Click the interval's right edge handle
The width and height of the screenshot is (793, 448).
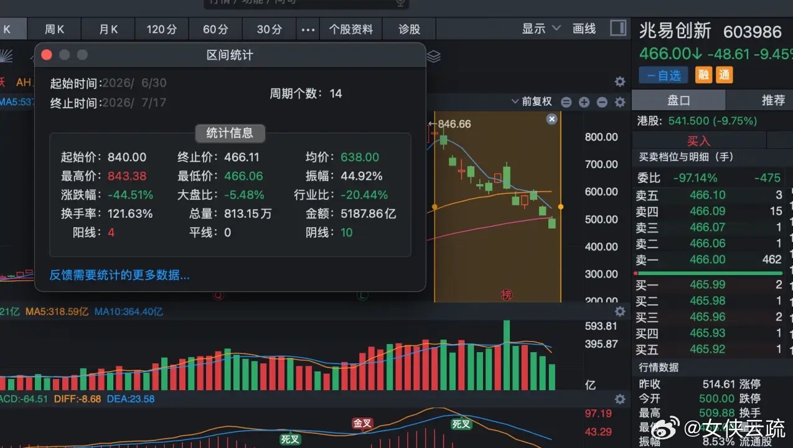pyautogui.click(x=561, y=207)
